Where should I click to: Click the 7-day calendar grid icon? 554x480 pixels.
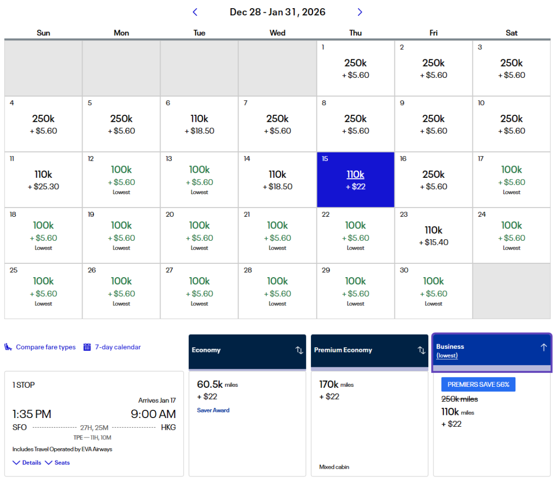tap(87, 347)
